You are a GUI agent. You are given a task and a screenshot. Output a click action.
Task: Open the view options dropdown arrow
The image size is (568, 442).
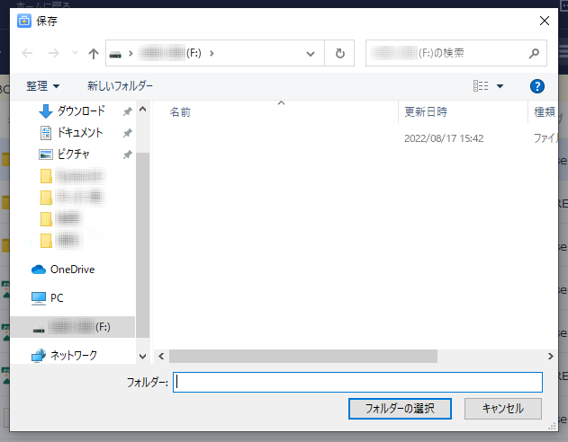[x=500, y=86]
